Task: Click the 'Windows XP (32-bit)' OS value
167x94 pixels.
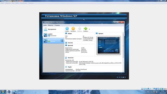Action: click(88, 38)
